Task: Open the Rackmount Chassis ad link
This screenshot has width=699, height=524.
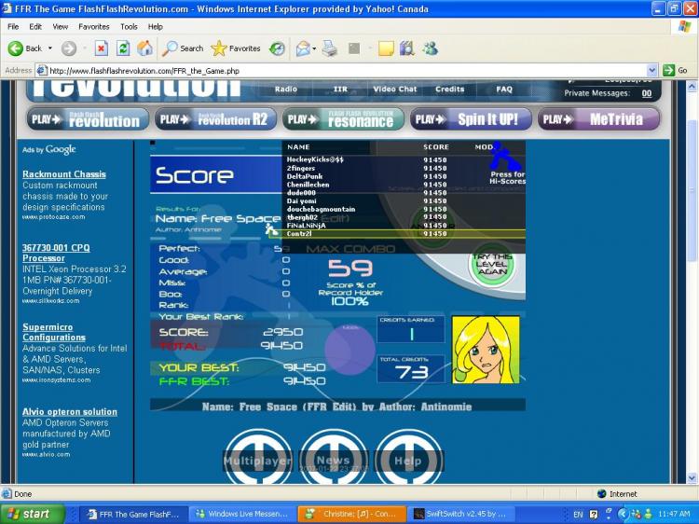Action: point(64,174)
